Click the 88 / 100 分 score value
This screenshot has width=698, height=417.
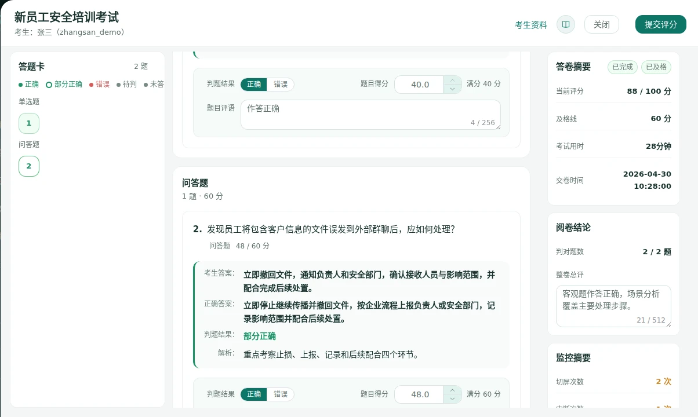[649, 92]
